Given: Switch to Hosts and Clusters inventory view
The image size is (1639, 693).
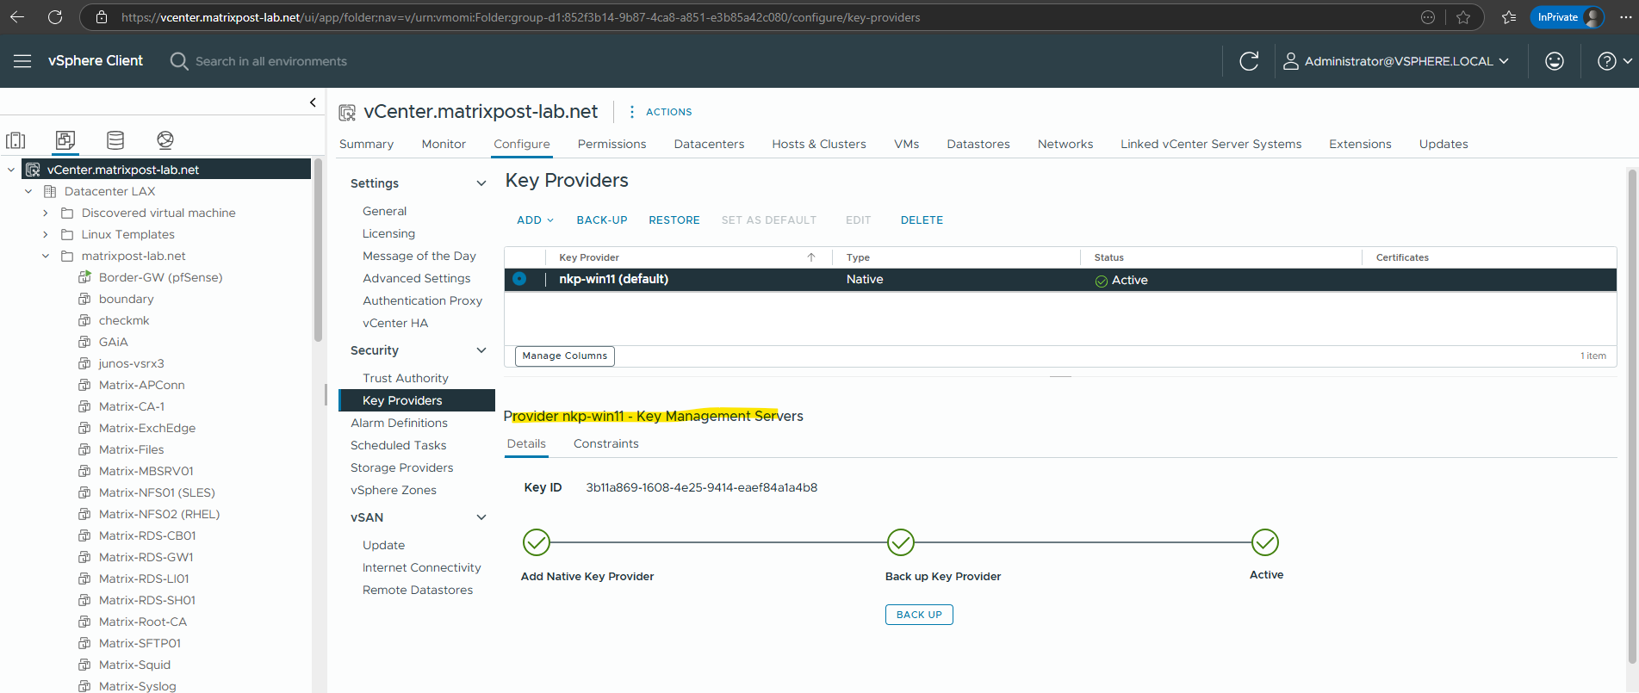Looking at the screenshot, I should click(16, 140).
